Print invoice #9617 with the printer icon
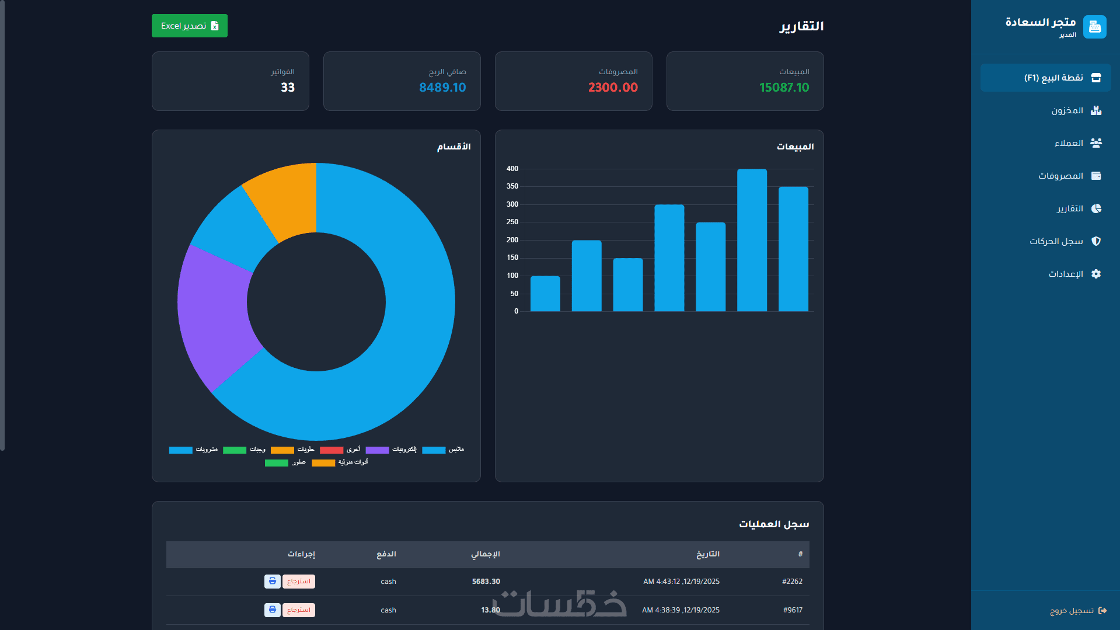 click(272, 610)
